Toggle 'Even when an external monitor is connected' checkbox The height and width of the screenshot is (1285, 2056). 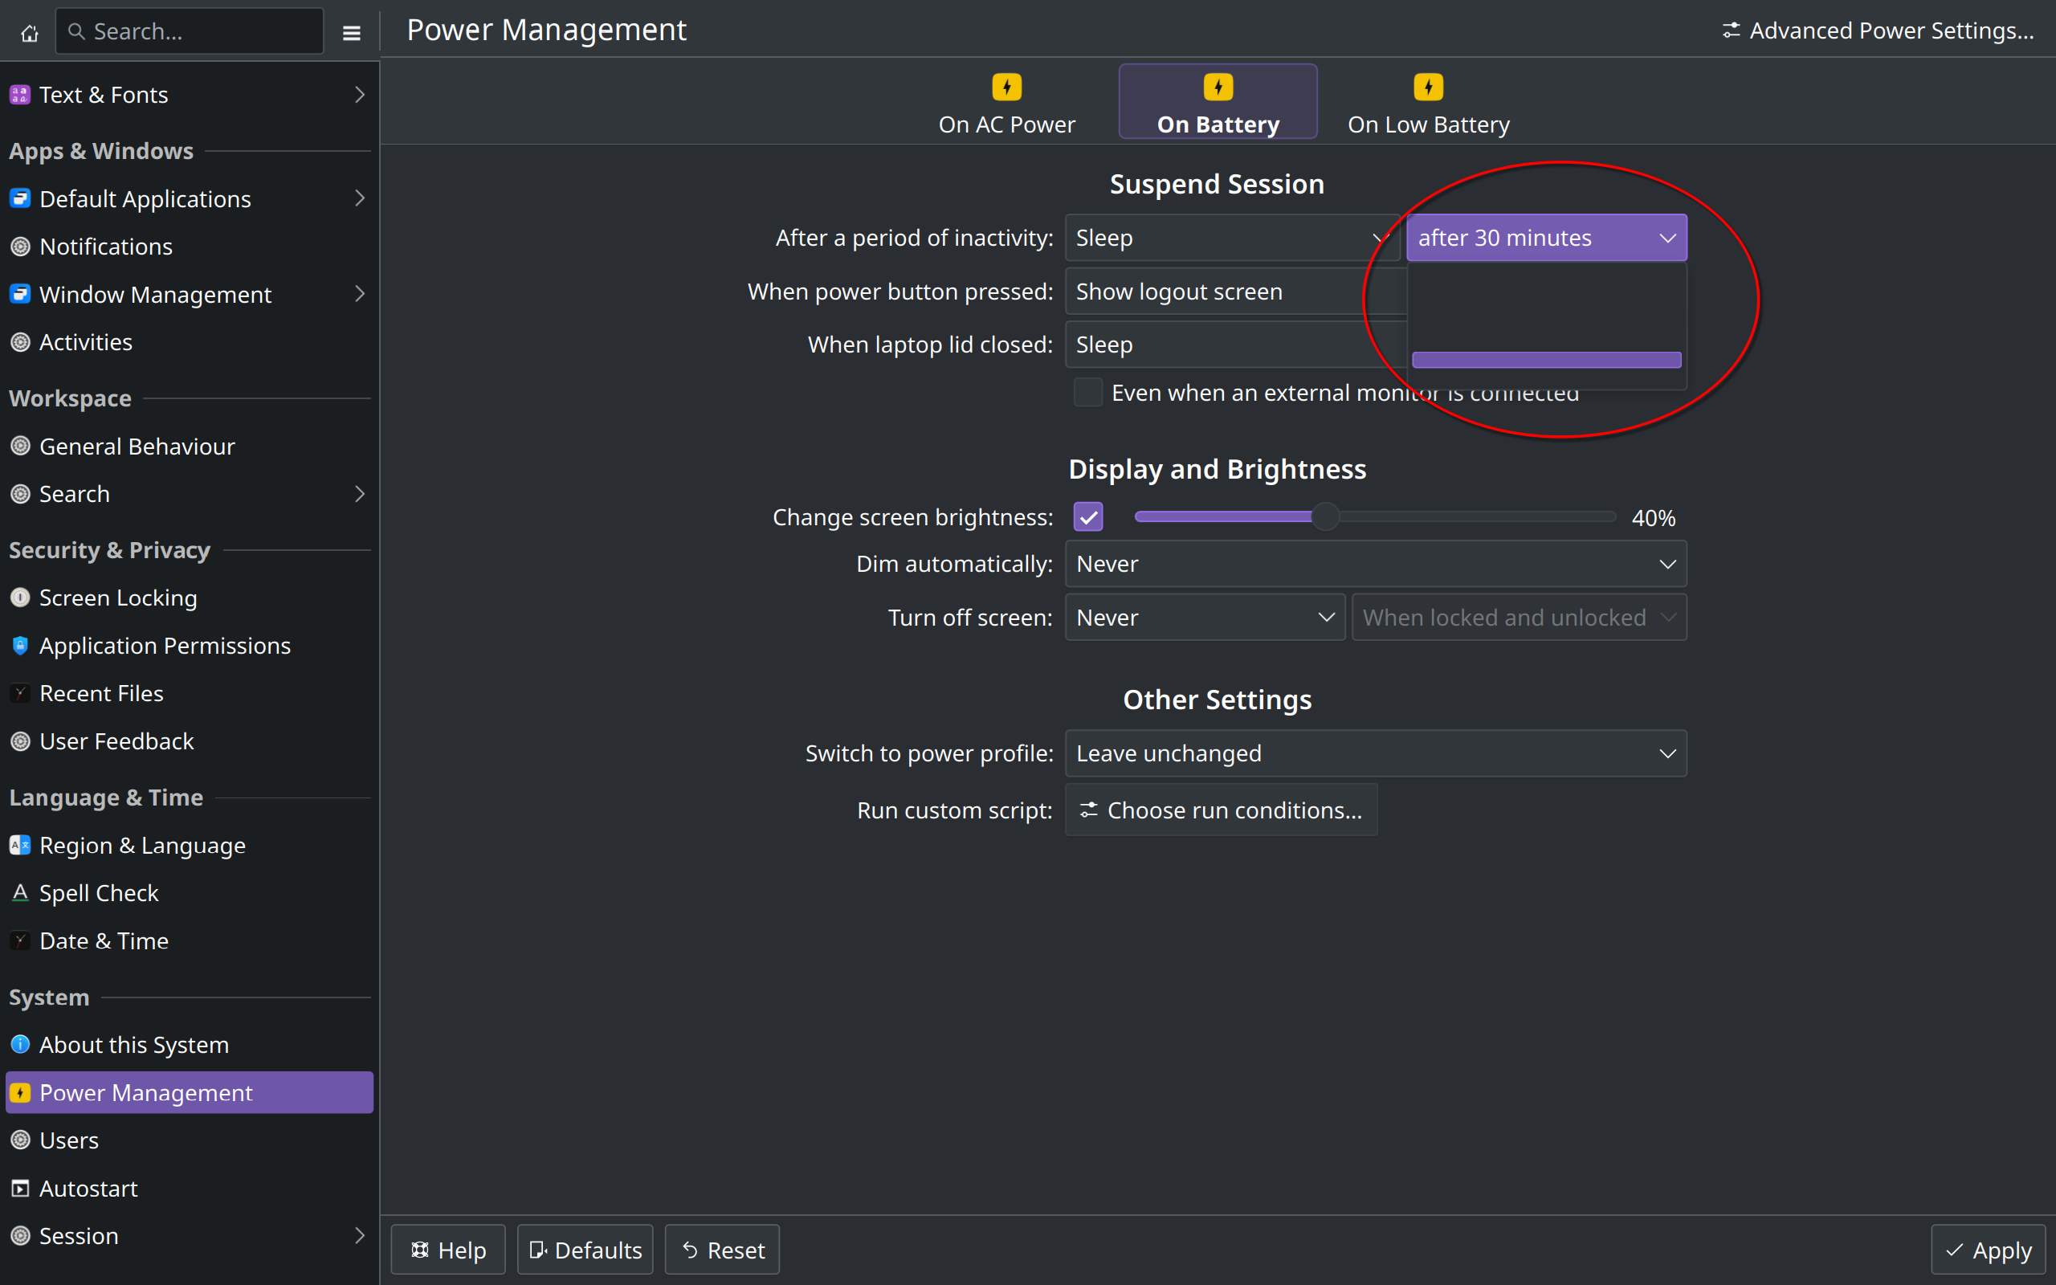[1087, 393]
